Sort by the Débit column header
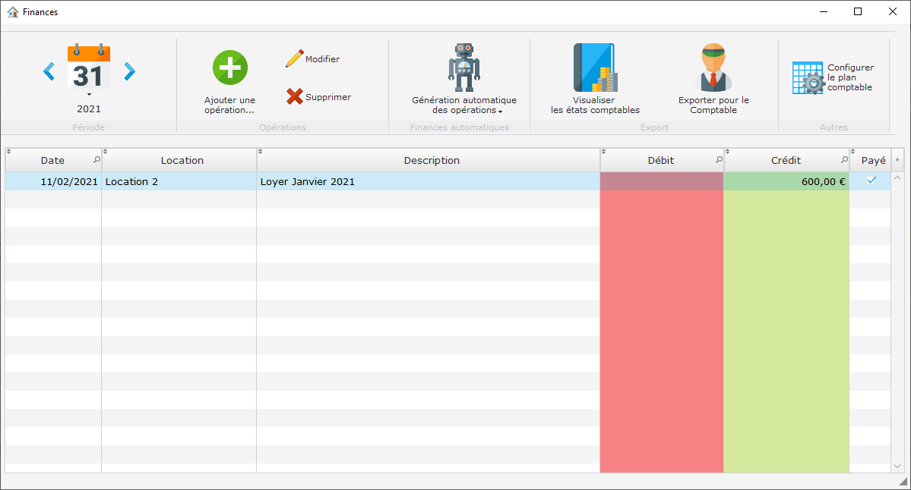 [x=660, y=161]
